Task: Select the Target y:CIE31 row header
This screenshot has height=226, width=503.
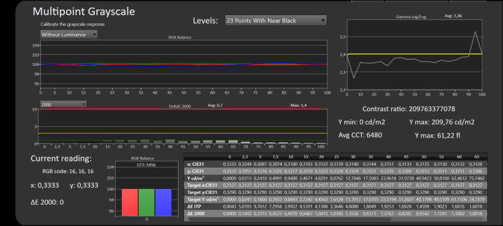Action: (202, 192)
